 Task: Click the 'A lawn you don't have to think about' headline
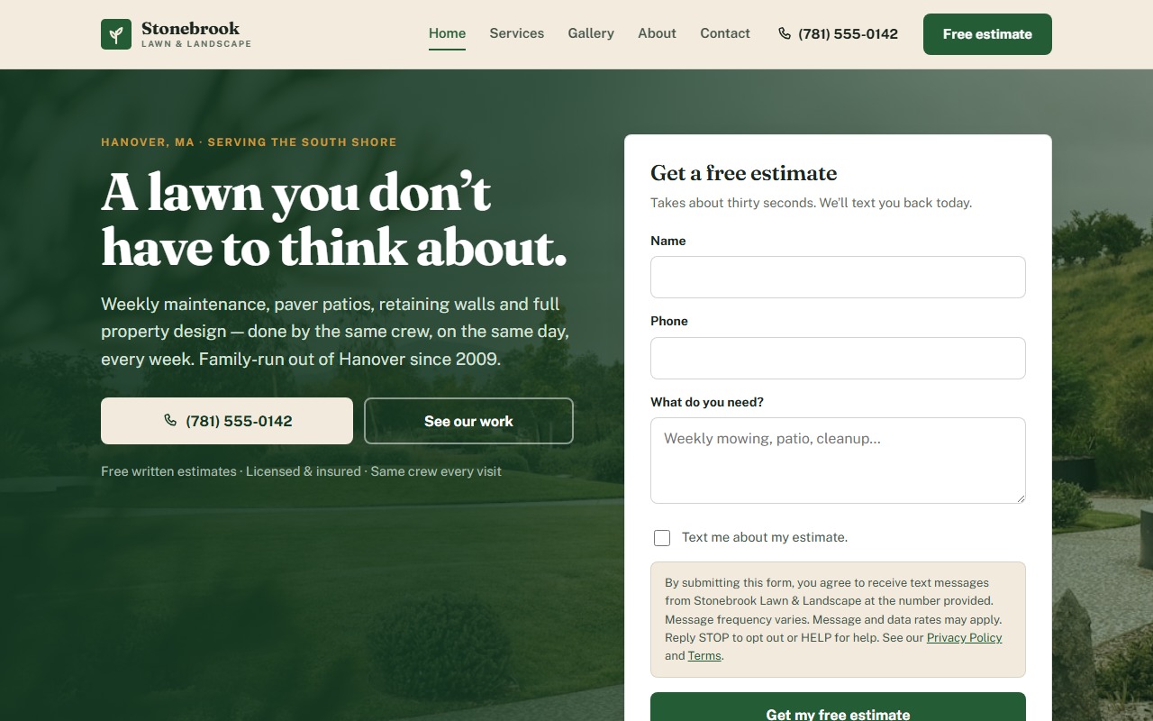point(334,220)
